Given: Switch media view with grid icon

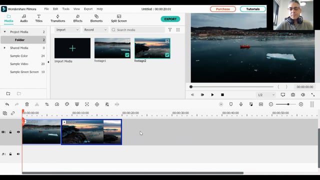Looking at the screenshot, I should (178, 30).
